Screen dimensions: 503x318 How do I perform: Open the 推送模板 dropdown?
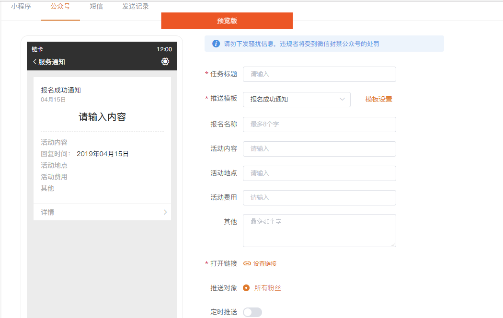click(297, 99)
